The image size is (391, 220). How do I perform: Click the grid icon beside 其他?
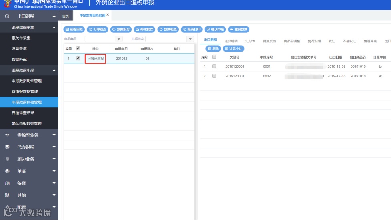tap(7, 195)
